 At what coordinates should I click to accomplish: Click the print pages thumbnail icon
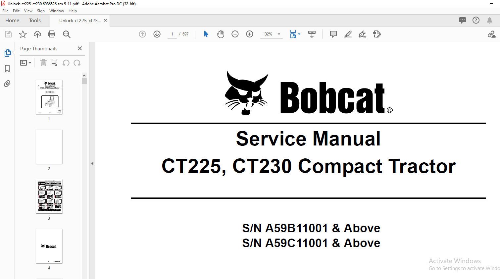(x=55, y=63)
